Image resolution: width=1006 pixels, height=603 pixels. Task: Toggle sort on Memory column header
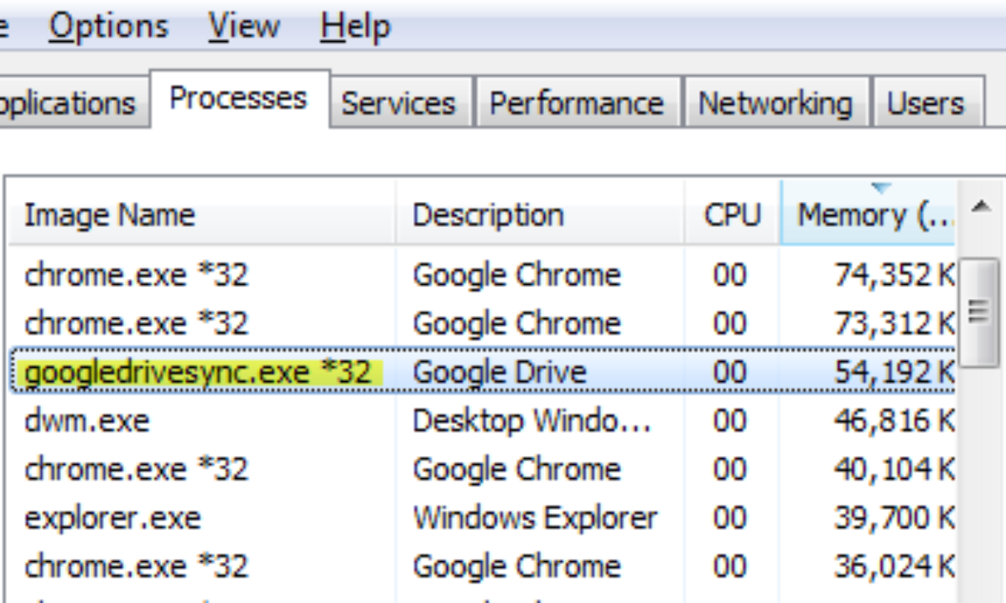click(872, 215)
